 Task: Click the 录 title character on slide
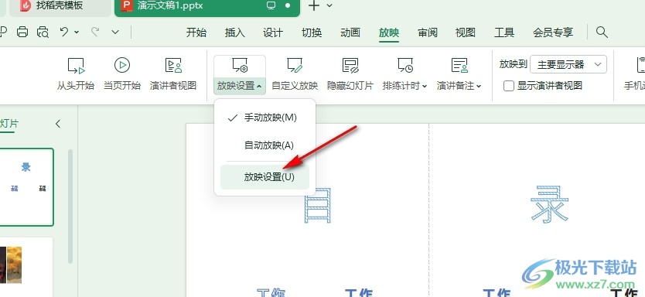click(550, 205)
